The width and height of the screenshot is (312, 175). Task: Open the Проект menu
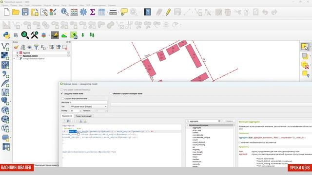tap(5, 5)
